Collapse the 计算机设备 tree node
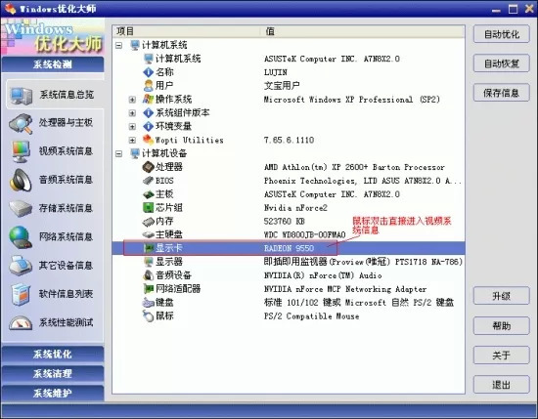 coord(118,153)
